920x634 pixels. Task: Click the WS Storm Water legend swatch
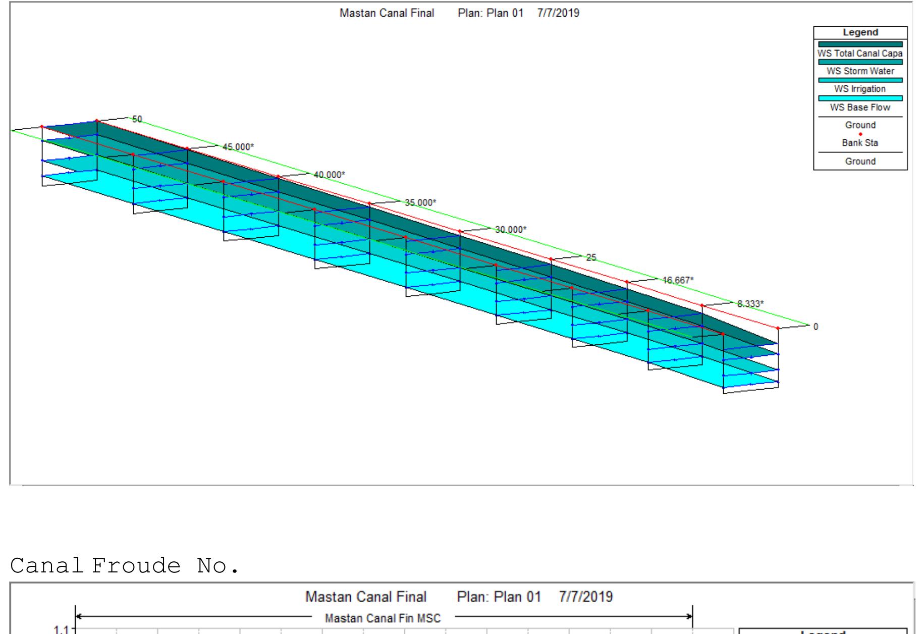pyautogui.click(x=860, y=62)
